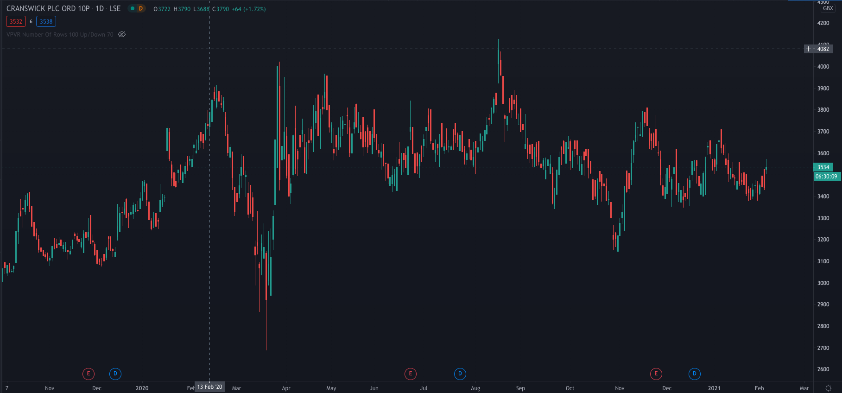Open the CRANSWICK PLC ORD 10P symbol title
The image size is (842, 393).
48,9
